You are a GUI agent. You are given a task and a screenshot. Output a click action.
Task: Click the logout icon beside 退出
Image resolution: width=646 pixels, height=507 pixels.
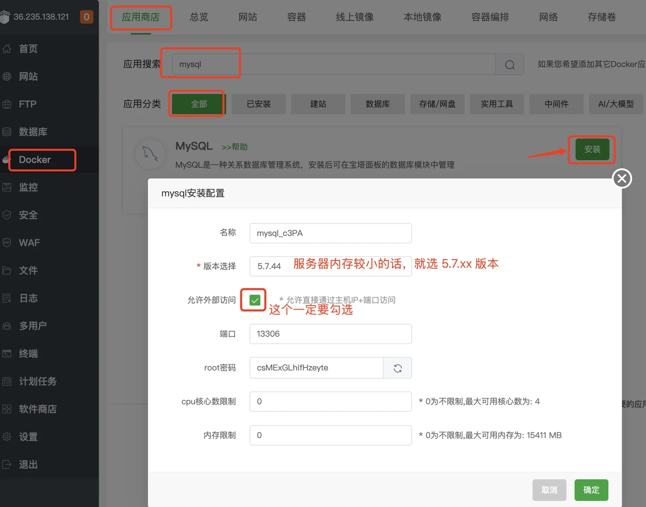click(7, 464)
